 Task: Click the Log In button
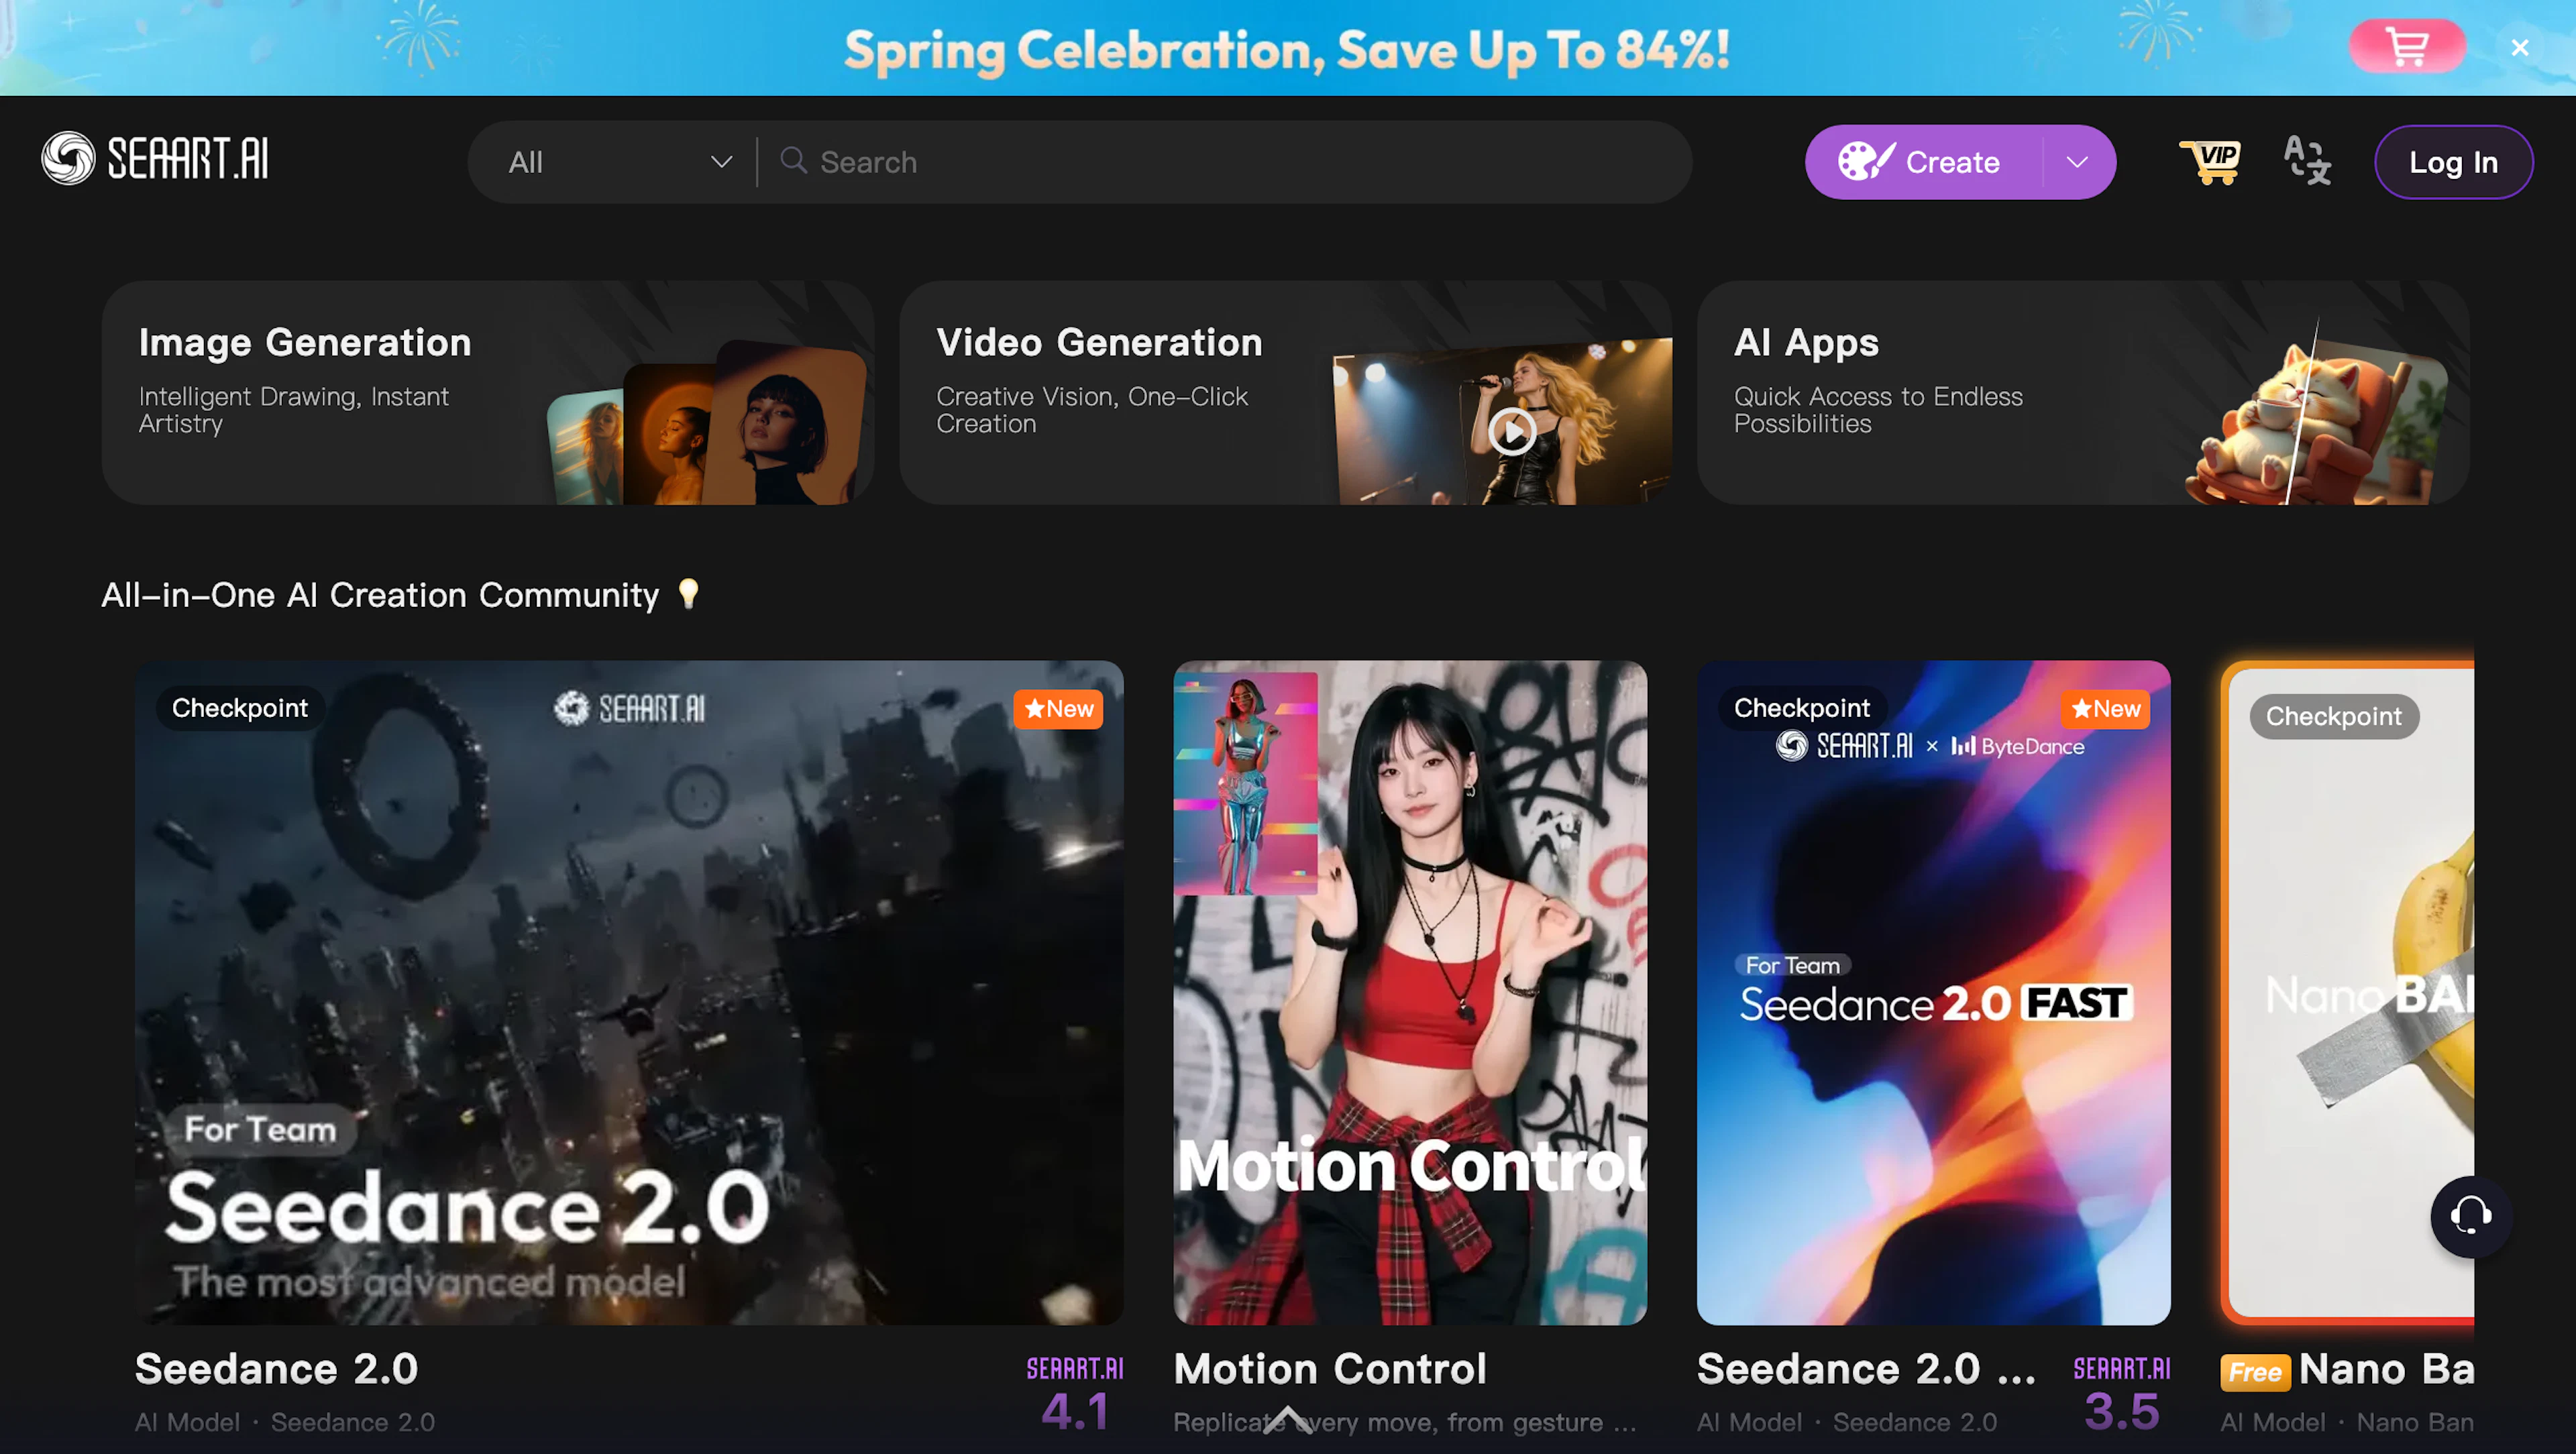[2453, 162]
